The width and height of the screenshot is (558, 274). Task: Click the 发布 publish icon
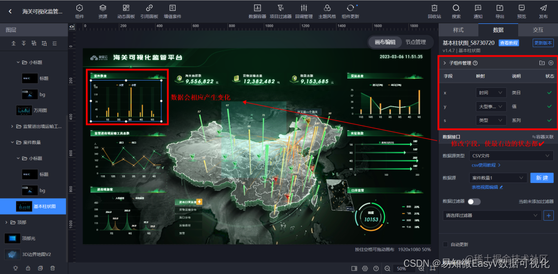[x=543, y=11]
